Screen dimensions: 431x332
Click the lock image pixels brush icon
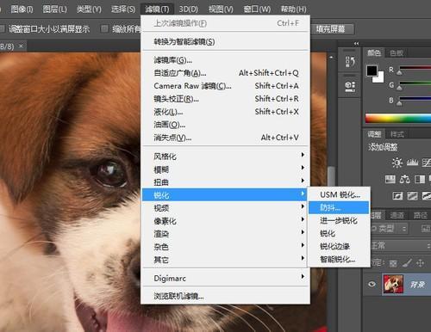[407, 263]
